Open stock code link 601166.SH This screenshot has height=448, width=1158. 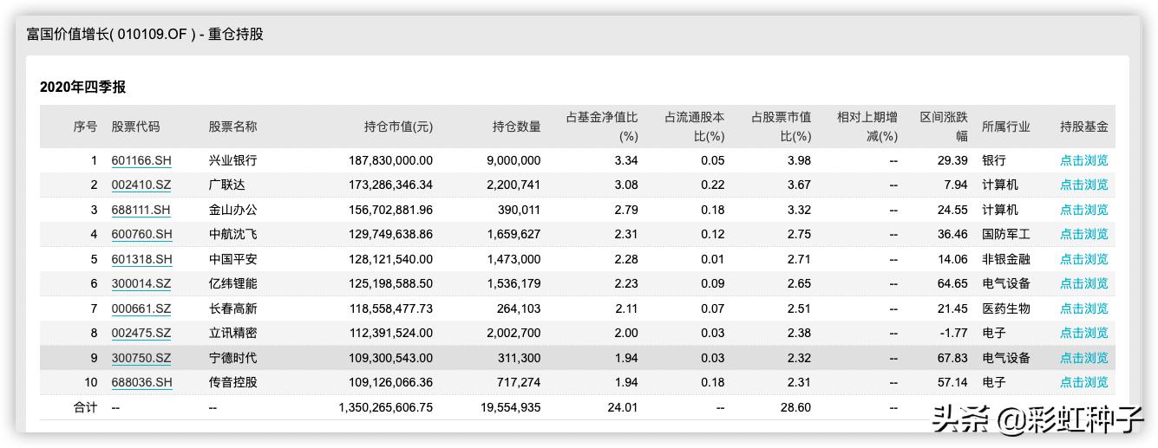click(141, 160)
